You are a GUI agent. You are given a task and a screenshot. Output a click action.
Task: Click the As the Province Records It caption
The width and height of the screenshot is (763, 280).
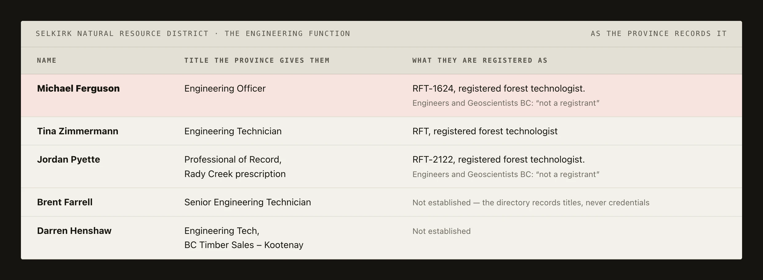pyautogui.click(x=659, y=34)
